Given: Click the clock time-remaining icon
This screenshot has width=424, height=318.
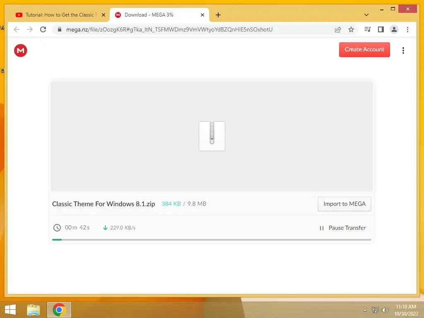Looking at the screenshot, I should (x=57, y=228).
